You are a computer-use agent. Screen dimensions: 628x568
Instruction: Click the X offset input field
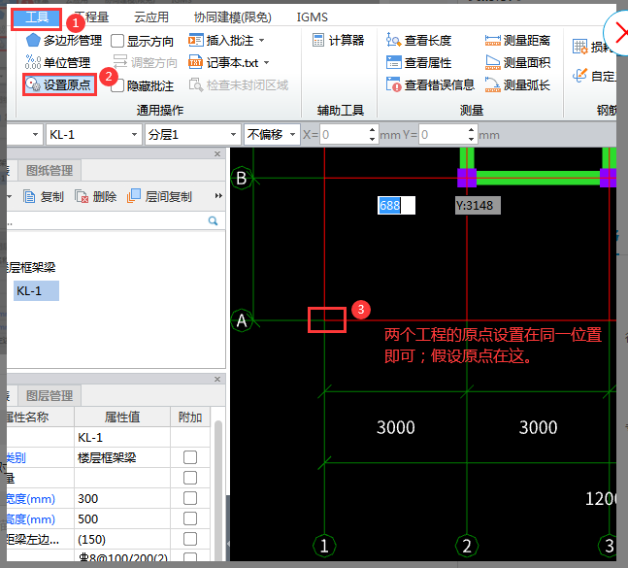[x=344, y=135]
